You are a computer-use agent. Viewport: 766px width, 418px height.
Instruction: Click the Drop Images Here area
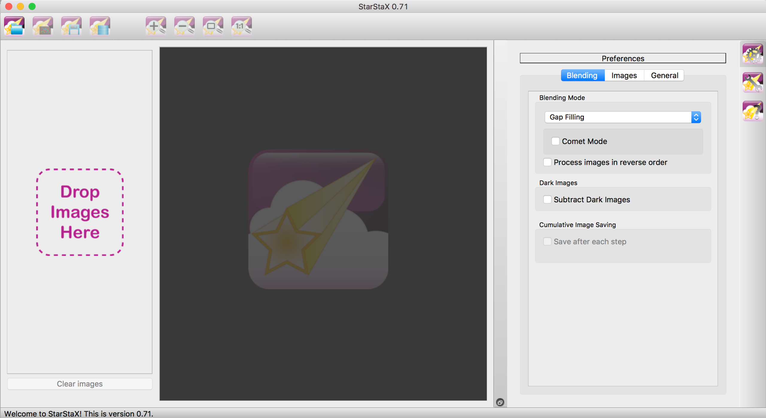pos(80,212)
